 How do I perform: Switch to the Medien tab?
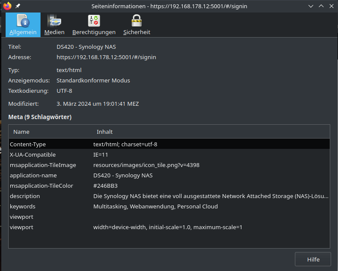pyautogui.click(x=54, y=25)
